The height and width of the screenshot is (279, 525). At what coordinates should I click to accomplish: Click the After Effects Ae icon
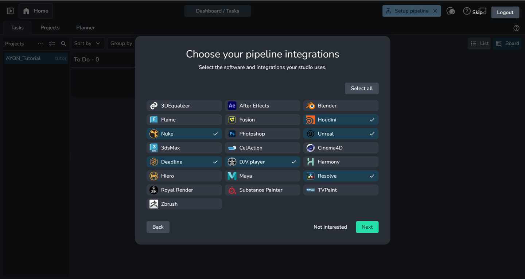[x=232, y=106]
